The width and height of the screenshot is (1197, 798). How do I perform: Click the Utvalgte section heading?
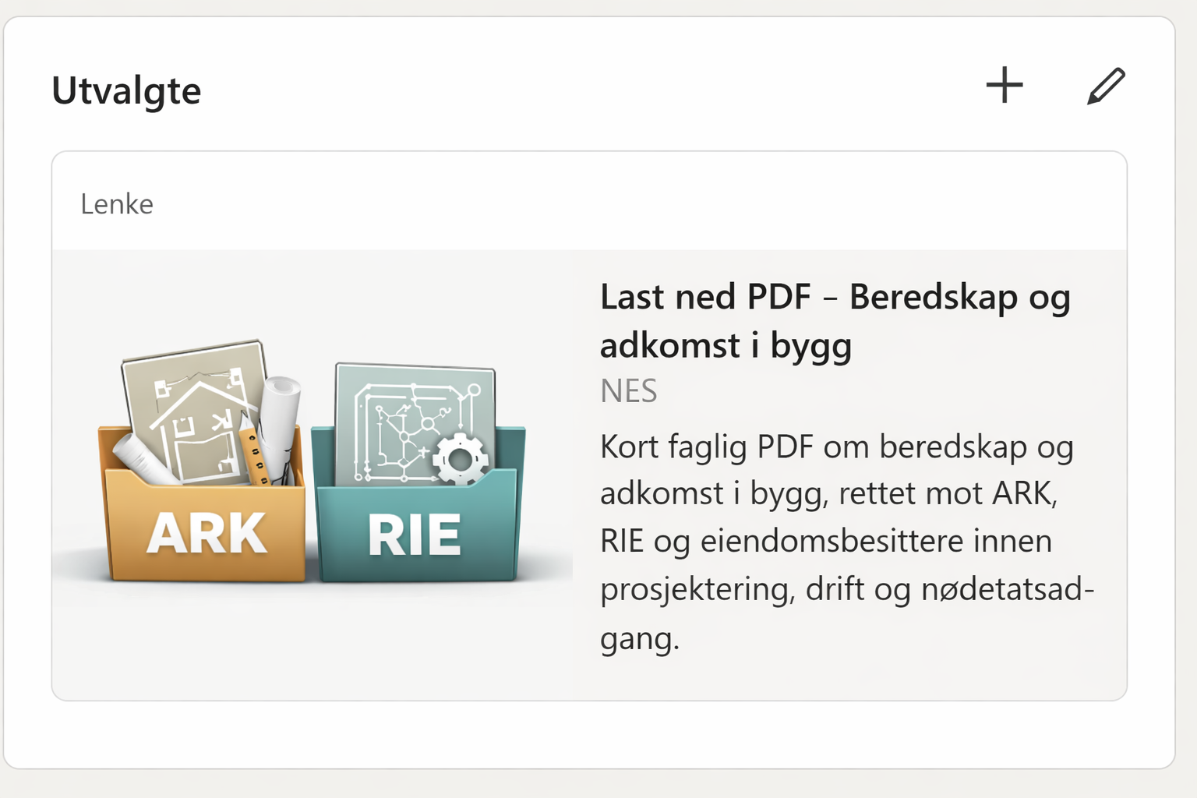pyautogui.click(x=126, y=90)
